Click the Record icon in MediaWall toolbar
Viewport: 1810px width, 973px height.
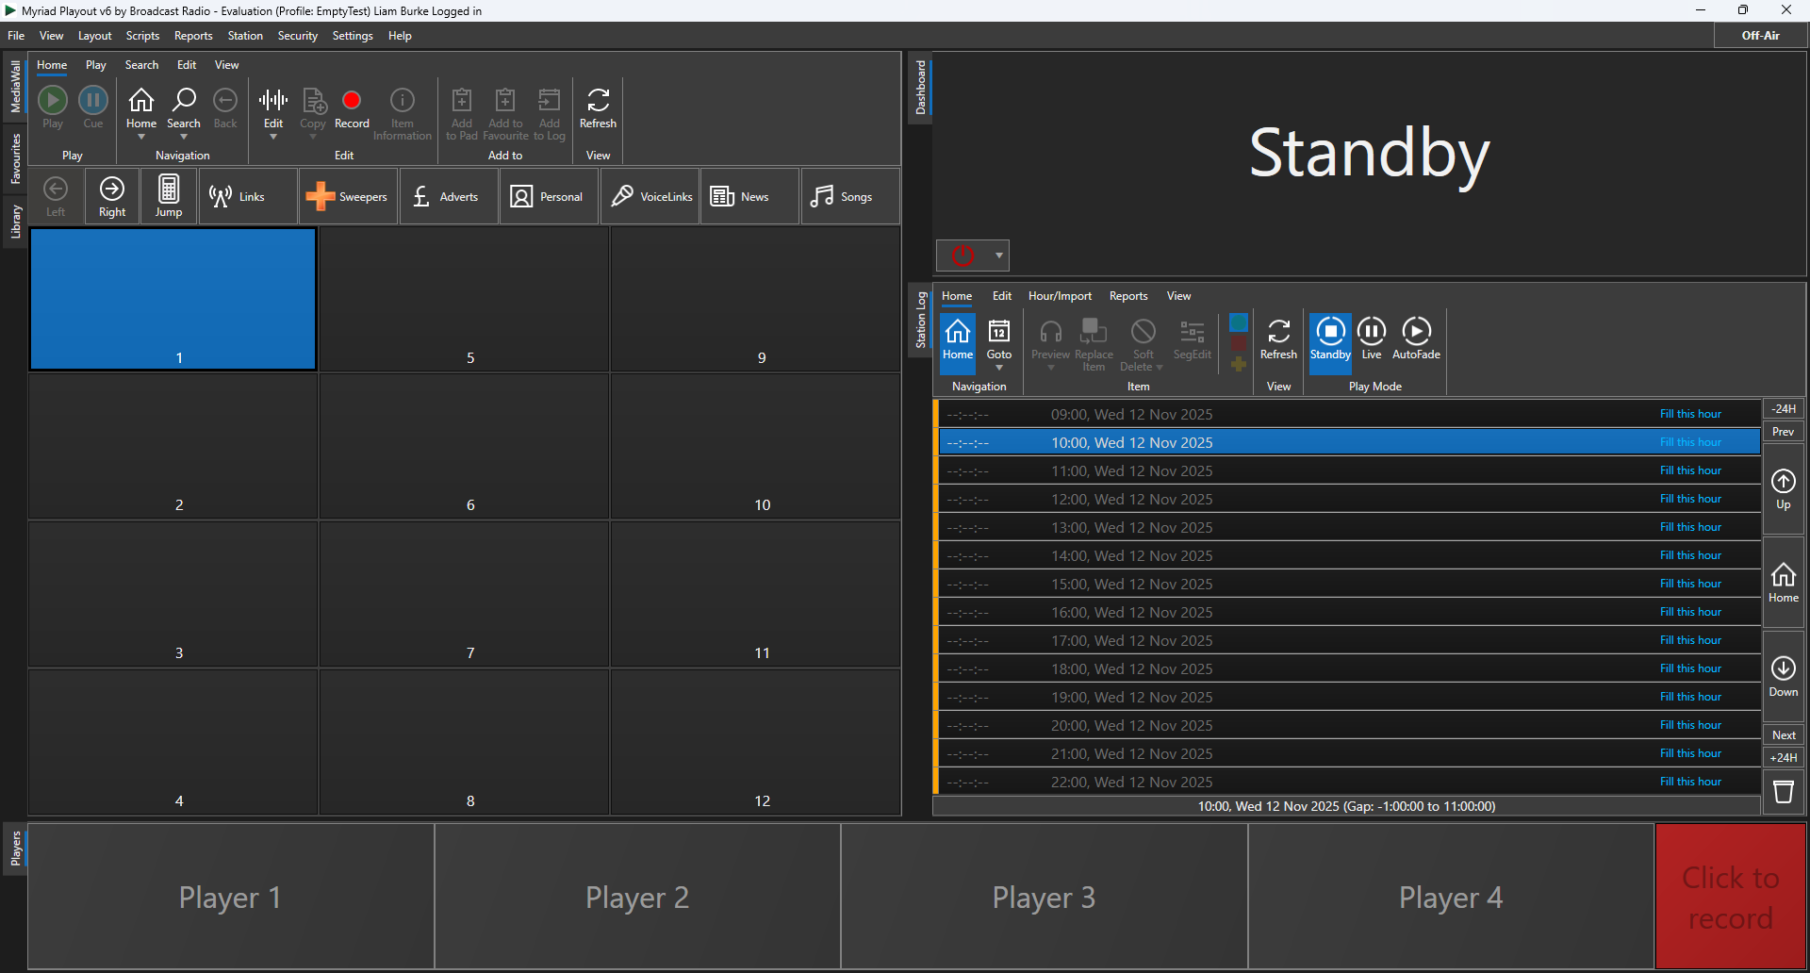(x=352, y=101)
